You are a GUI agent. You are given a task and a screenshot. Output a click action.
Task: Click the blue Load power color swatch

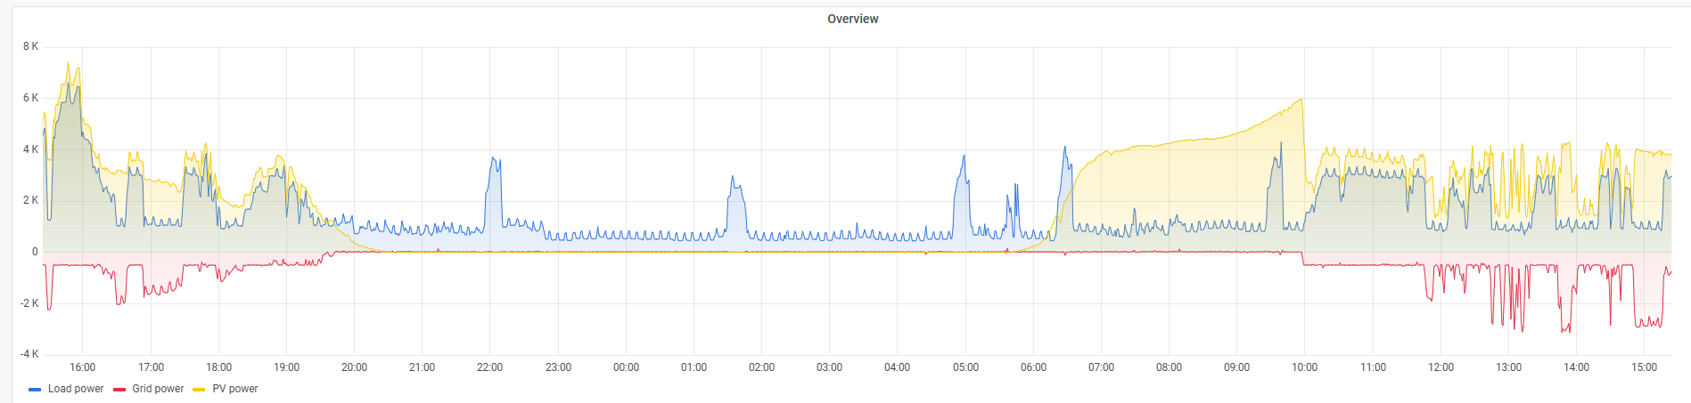pyautogui.click(x=35, y=390)
